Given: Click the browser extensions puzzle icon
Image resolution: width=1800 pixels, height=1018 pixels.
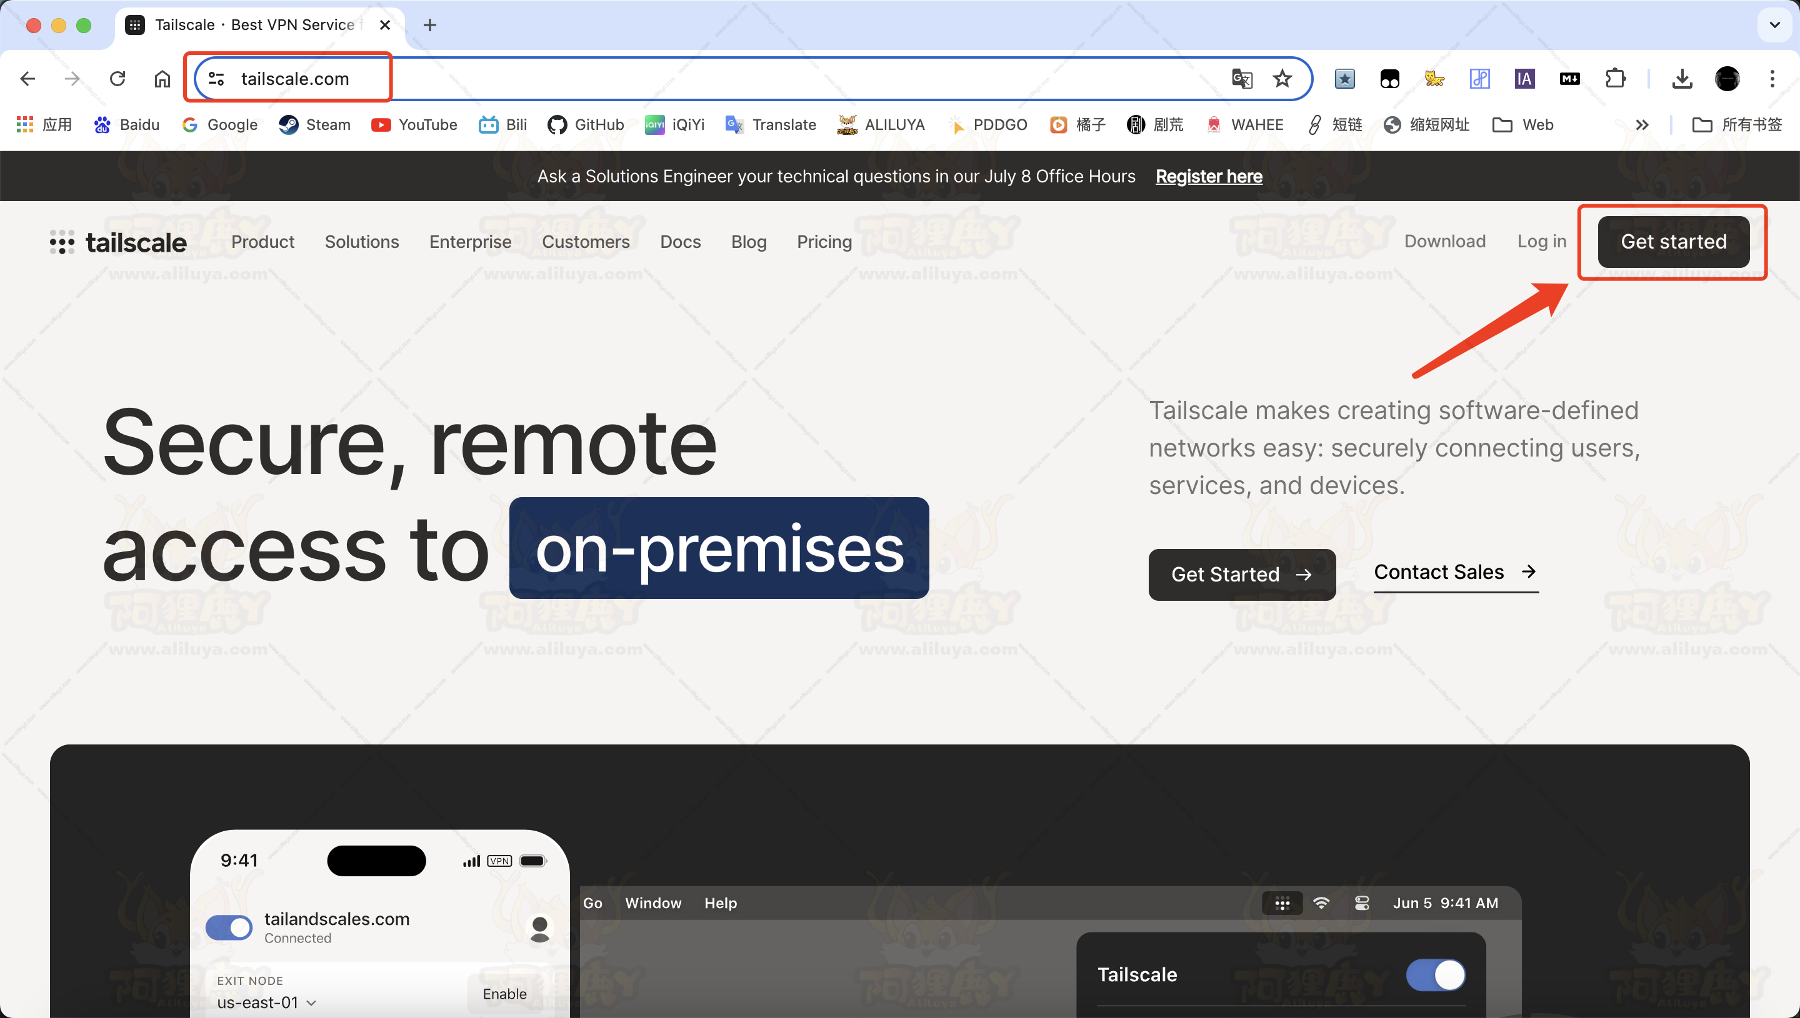Looking at the screenshot, I should point(1616,78).
